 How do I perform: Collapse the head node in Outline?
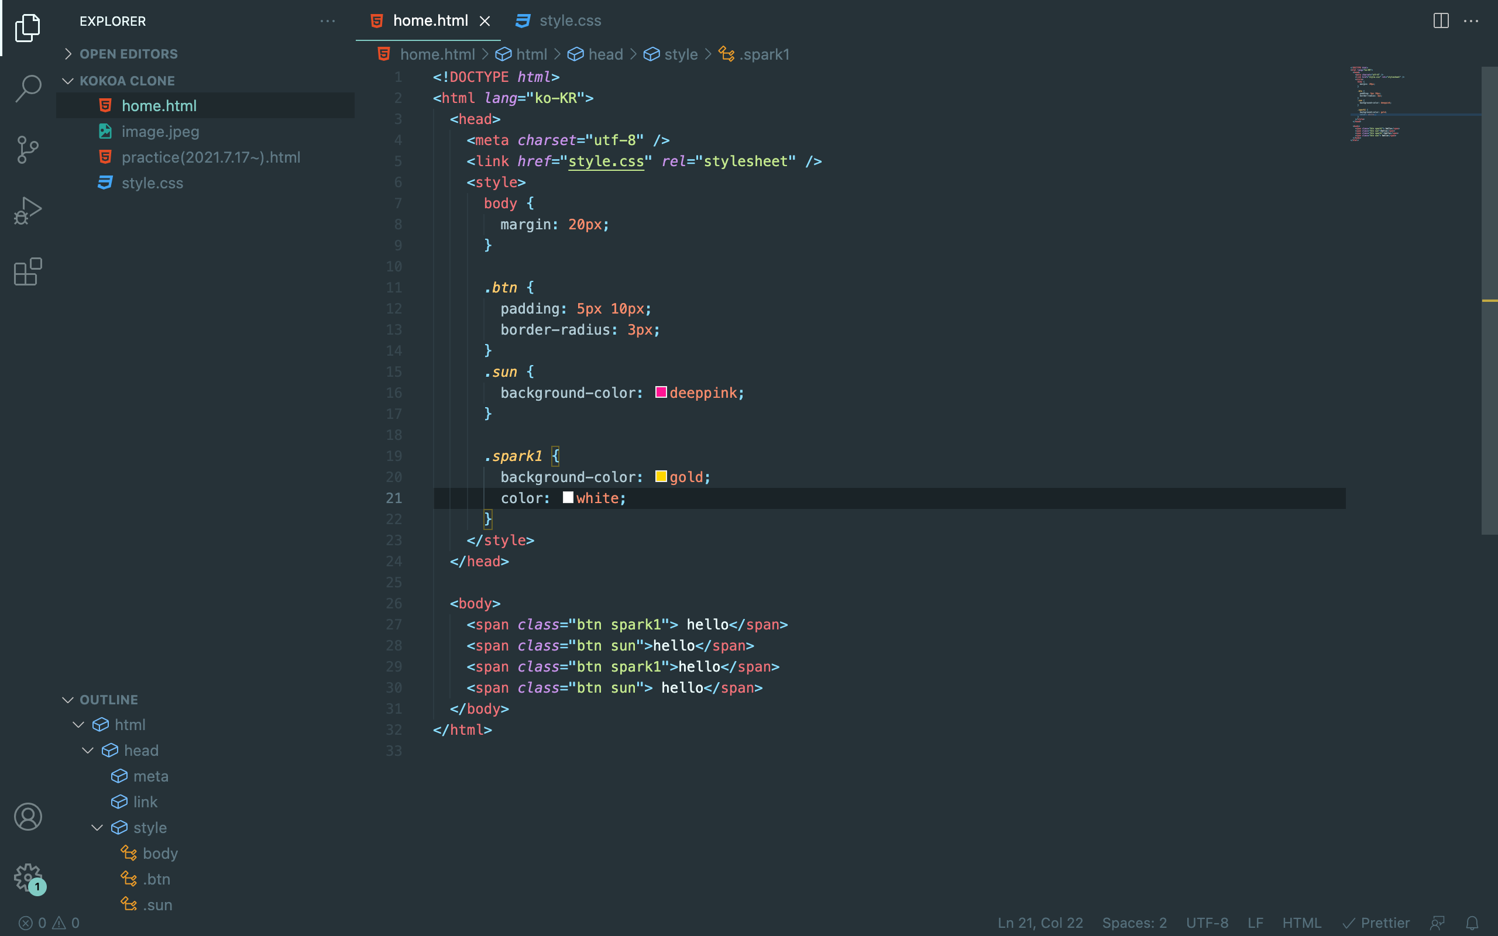(x=88, y=751)
